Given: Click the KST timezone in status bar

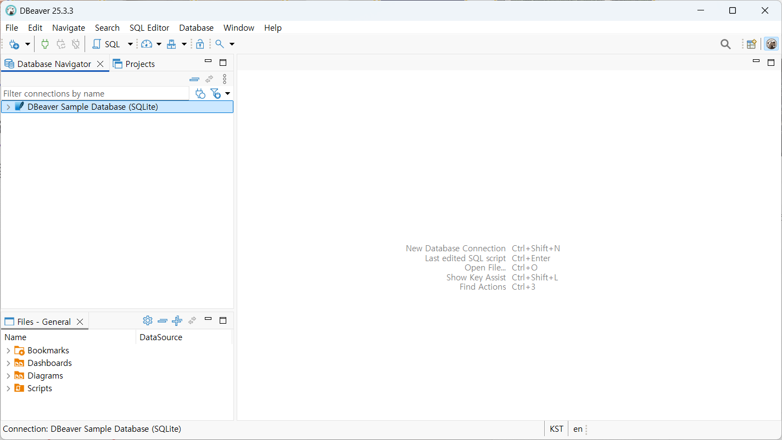Looking at the screenshot, I should click(556, 429).
